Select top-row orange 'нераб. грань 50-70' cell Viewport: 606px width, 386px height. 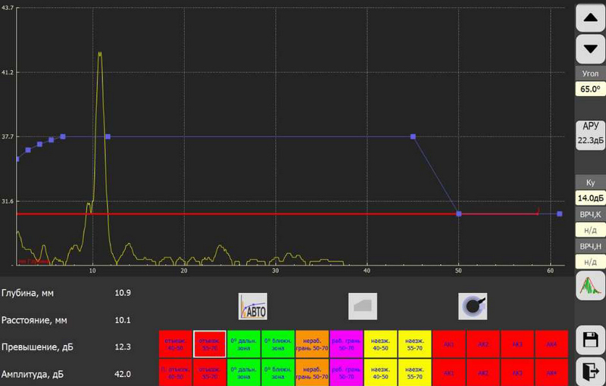(312, 343)
